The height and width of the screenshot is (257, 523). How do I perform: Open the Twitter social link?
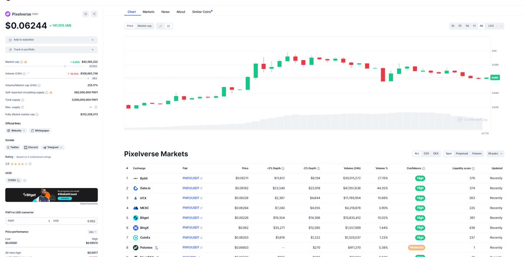tap(13, 147)
